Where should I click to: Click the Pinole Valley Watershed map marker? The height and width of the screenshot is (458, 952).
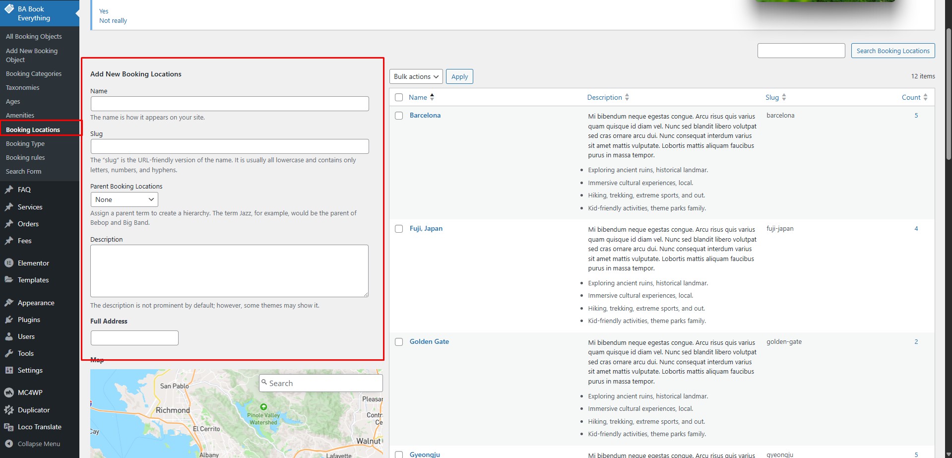point(263,407)
